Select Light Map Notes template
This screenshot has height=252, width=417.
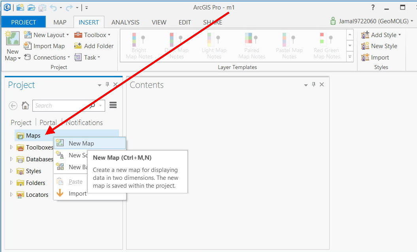point(214,46)
